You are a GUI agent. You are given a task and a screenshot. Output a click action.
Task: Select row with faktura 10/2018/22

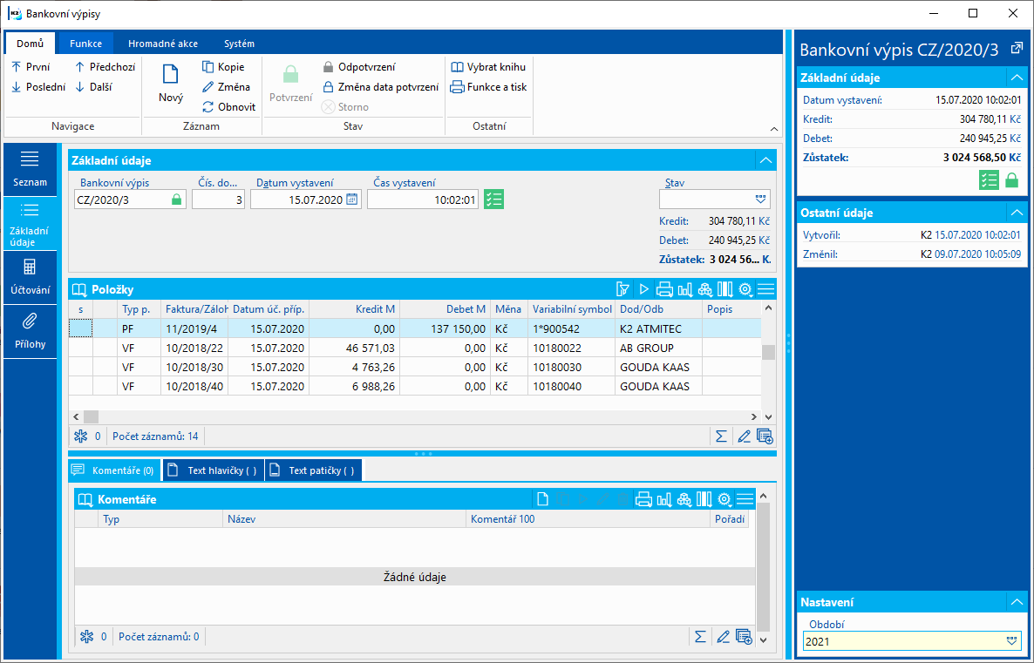pyautogui.click(x=415, y=348)
